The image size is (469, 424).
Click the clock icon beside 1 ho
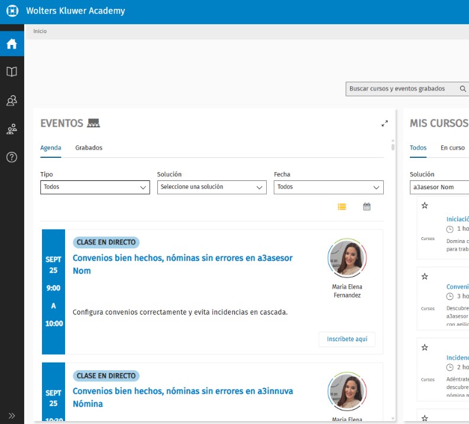click(450, 229)
